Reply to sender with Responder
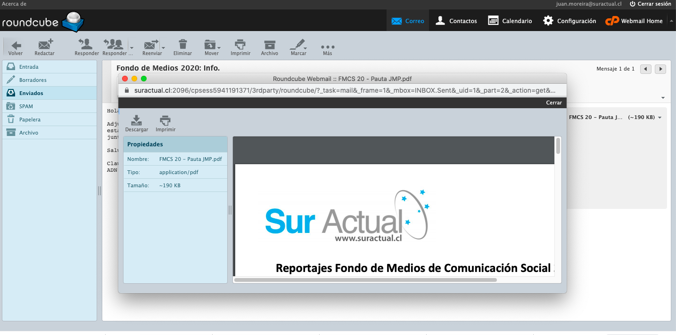The height and width of the screenshot is (335, 676). [87, 48]
